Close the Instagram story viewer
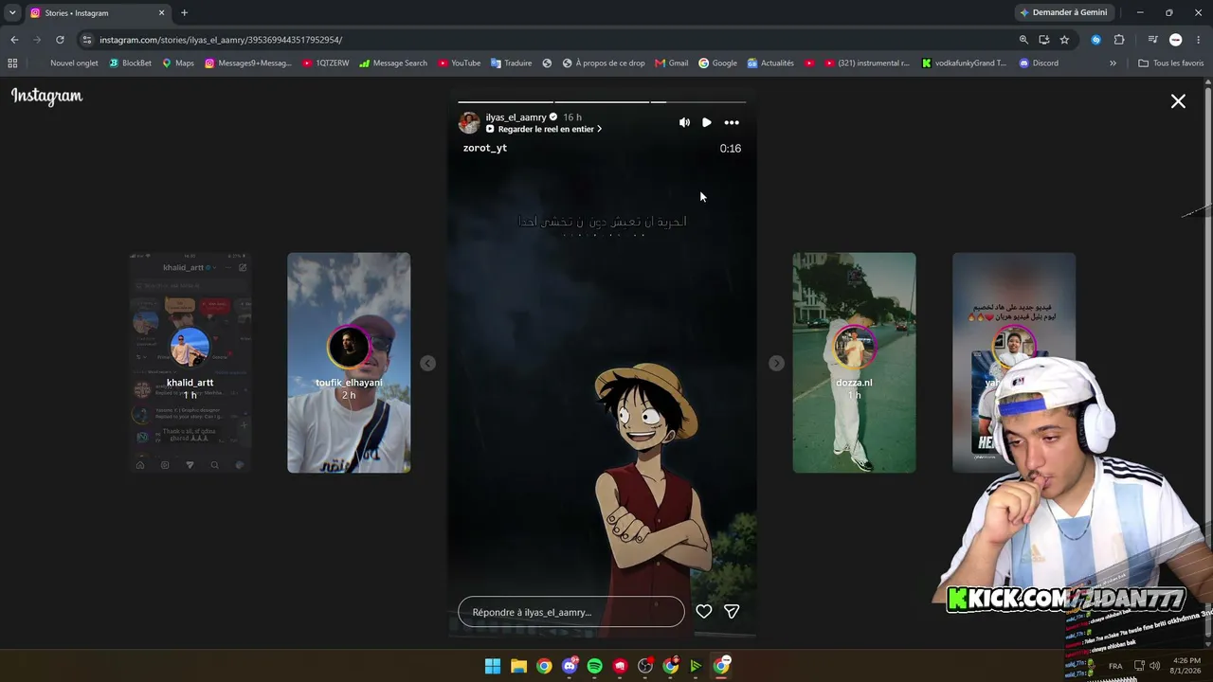The height and width of the screenshot is (682, 1213). (x=1178, y=101)
